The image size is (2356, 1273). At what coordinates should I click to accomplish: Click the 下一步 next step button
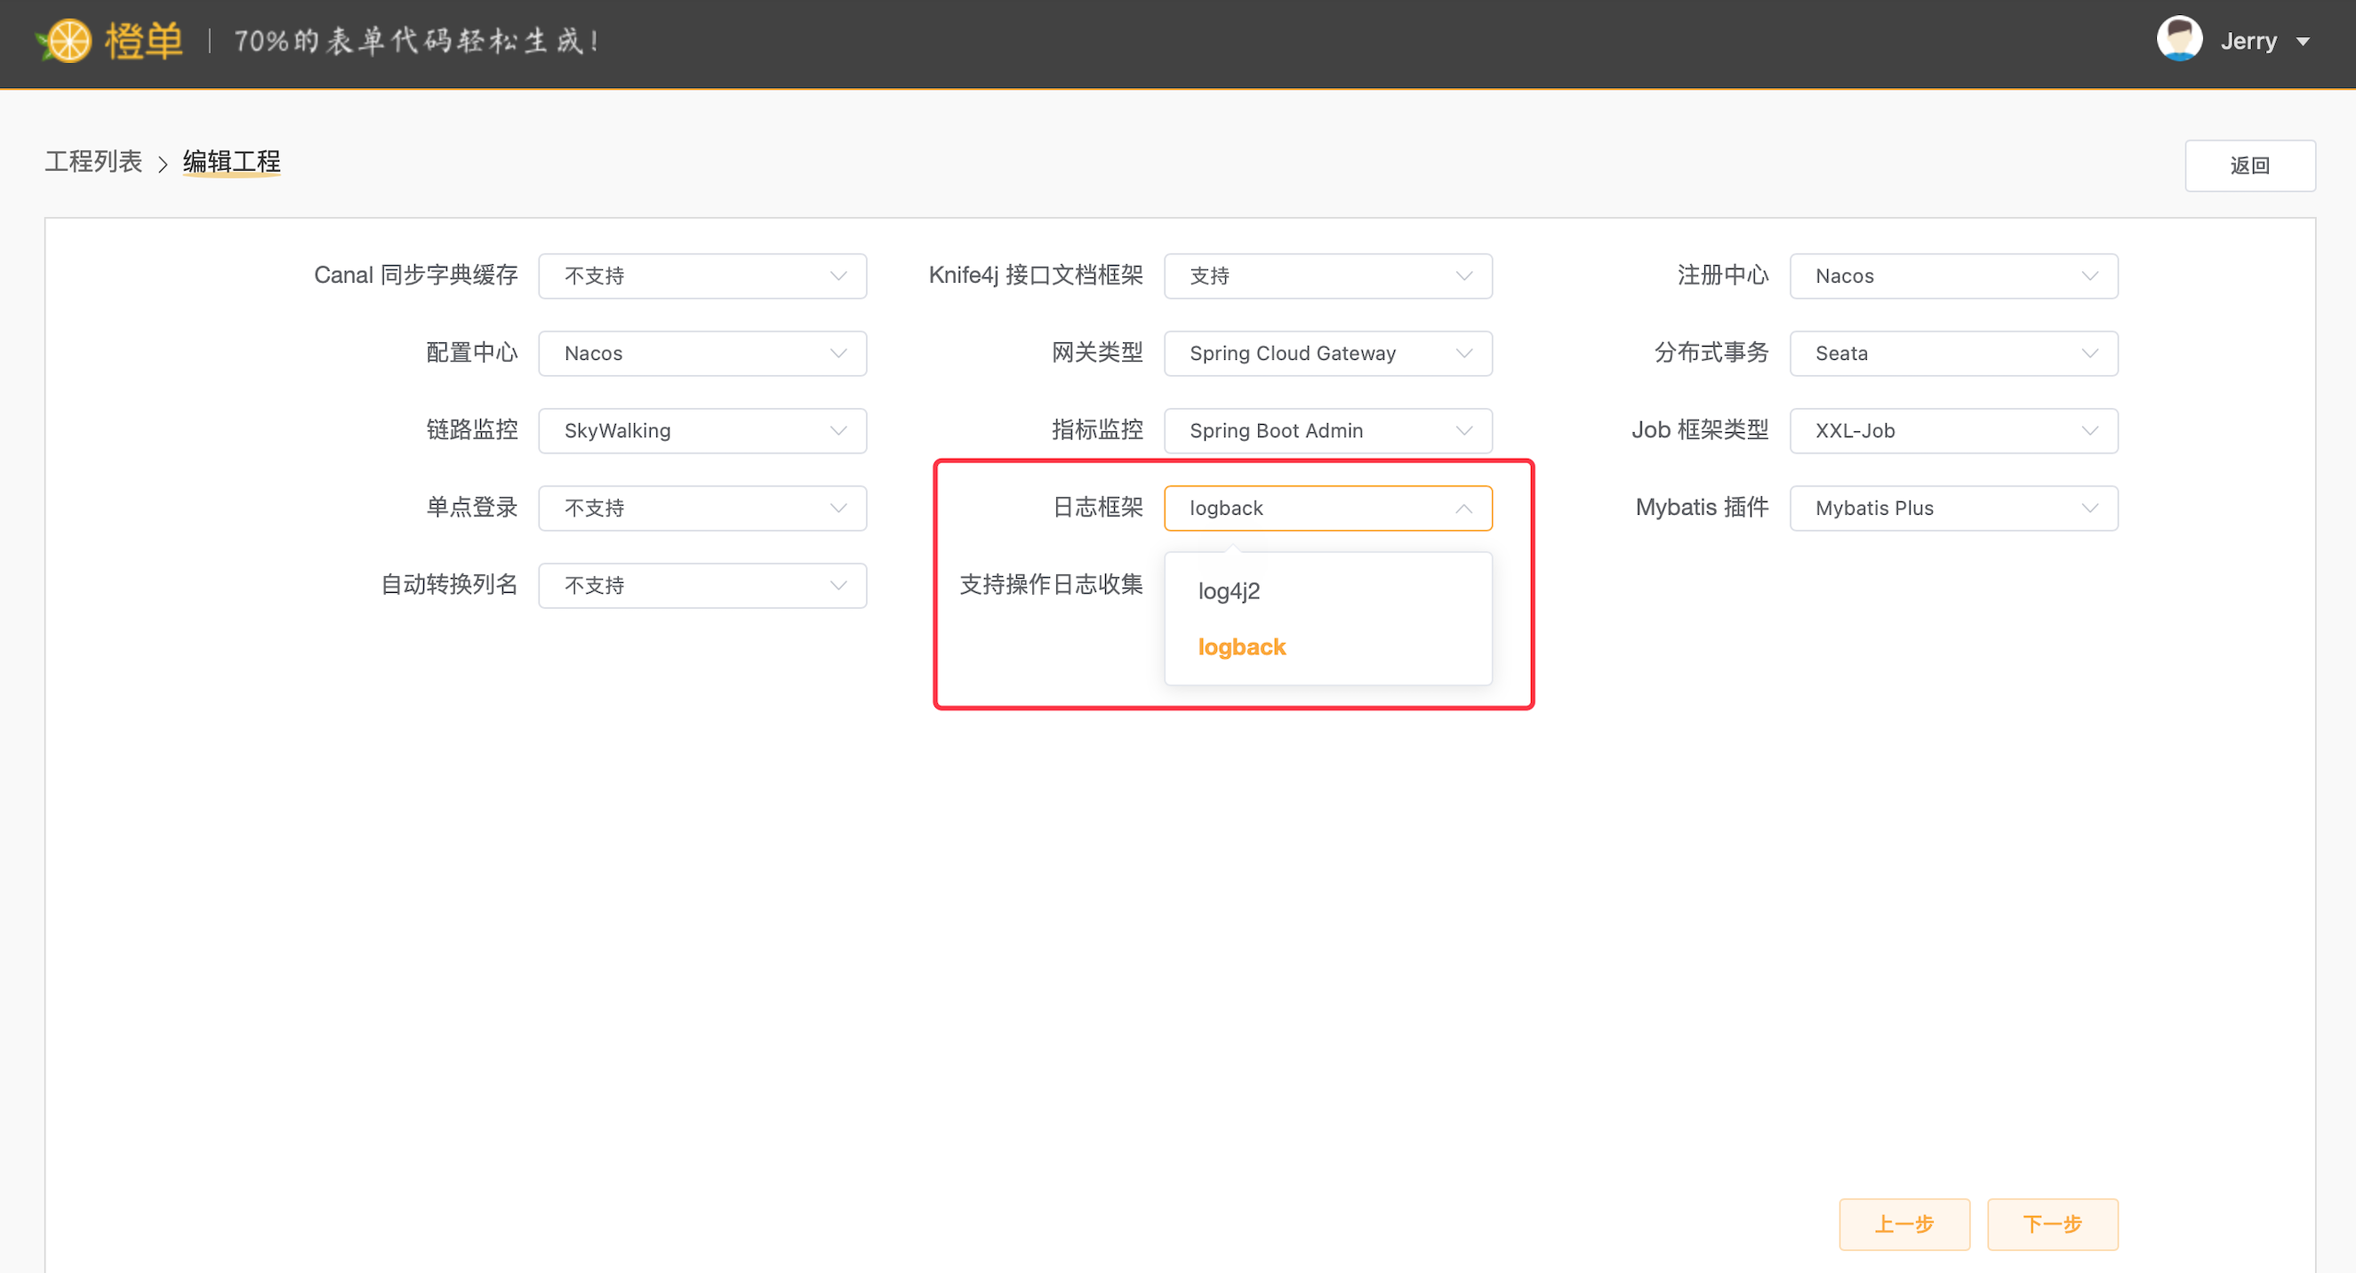click(2051, 1223)
